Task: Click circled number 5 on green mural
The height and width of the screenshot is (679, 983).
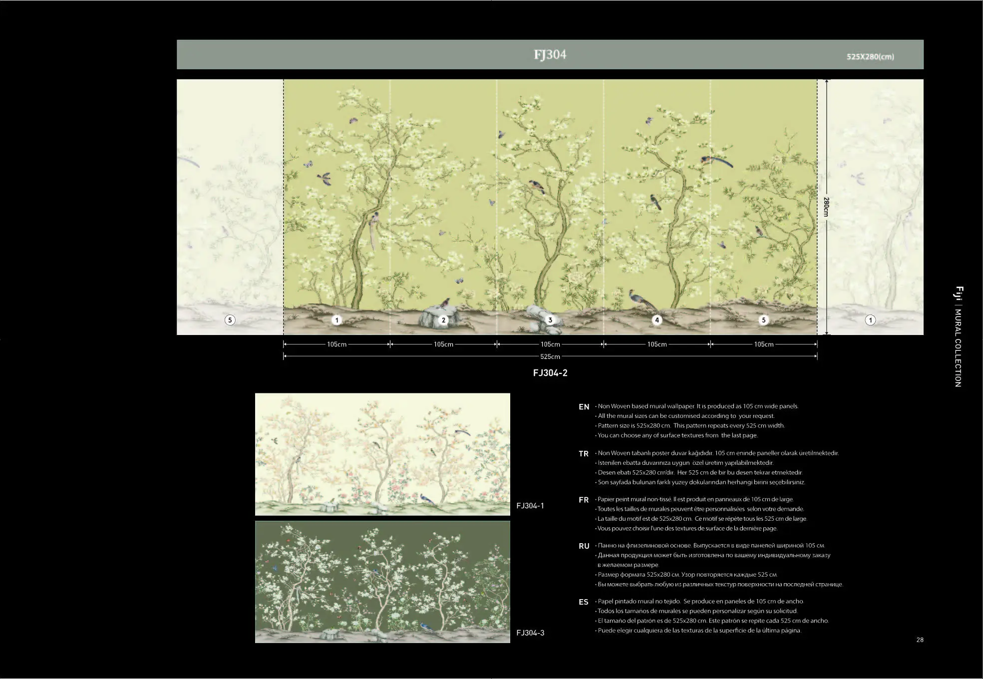Action: [x=763, y=320]
